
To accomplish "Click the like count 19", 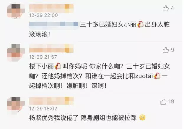I will (x=171, y=102).
